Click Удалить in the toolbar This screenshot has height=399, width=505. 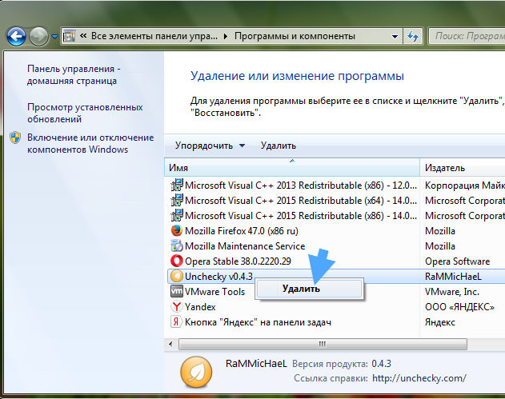tap(279, 146)
